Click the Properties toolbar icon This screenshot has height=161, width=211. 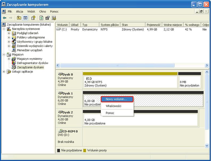point(47,18)
